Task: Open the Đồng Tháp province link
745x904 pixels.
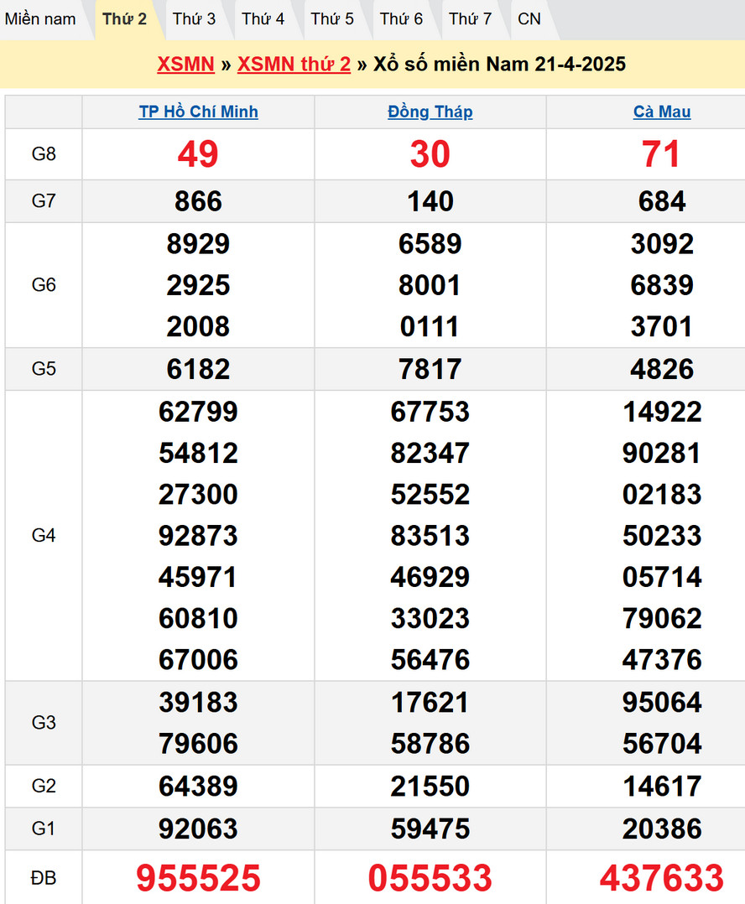Action: (x=430, y=112)
